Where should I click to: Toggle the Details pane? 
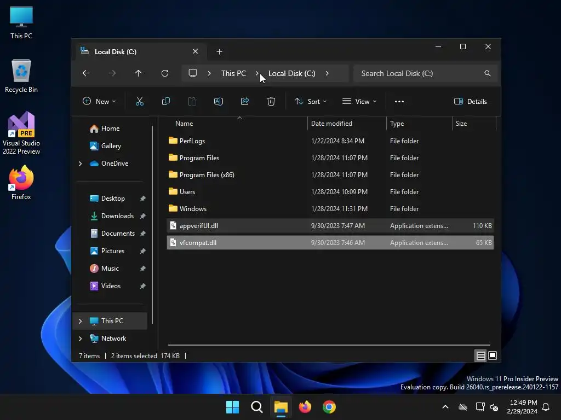pyautogui.click(x=471, y=101)
